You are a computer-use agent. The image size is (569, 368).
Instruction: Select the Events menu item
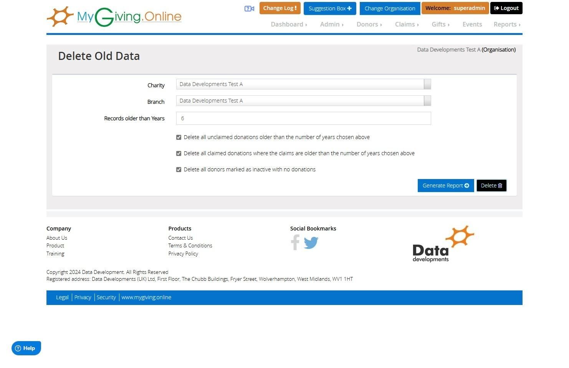472,24
